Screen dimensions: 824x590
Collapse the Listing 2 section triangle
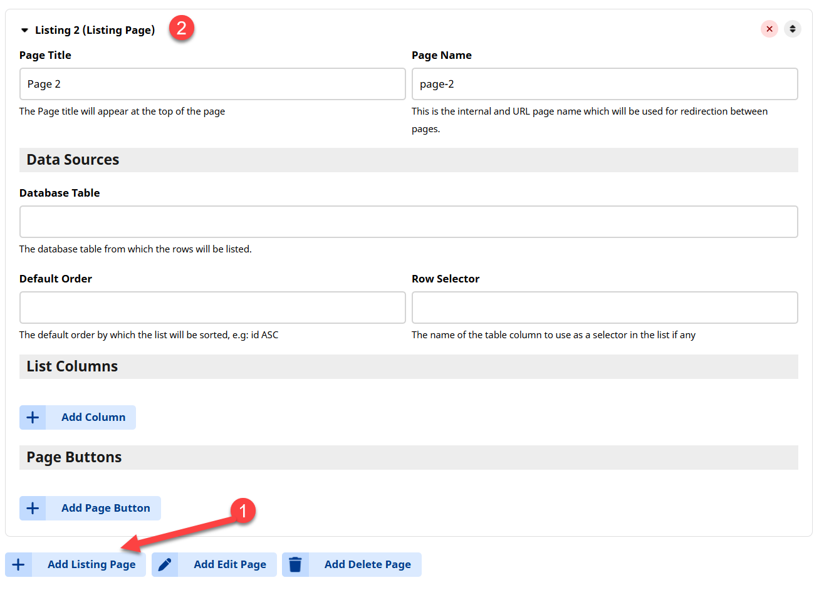coord(24,30)
